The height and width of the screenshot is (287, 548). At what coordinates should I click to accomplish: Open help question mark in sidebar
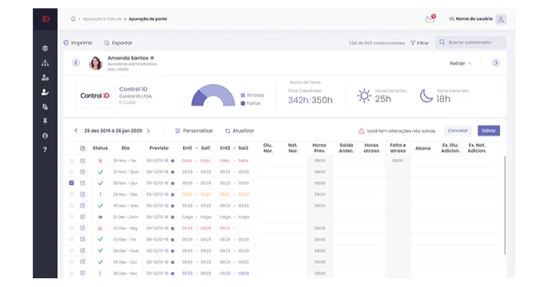(45, 150)
